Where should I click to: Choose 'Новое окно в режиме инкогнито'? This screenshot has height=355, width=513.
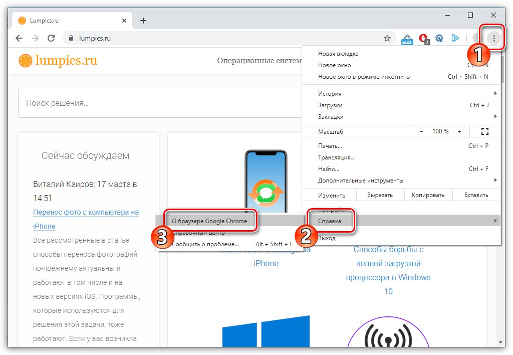(x=401, y=77)
